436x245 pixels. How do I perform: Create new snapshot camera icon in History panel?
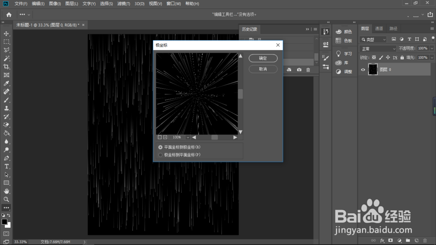(x=299, y=70)
